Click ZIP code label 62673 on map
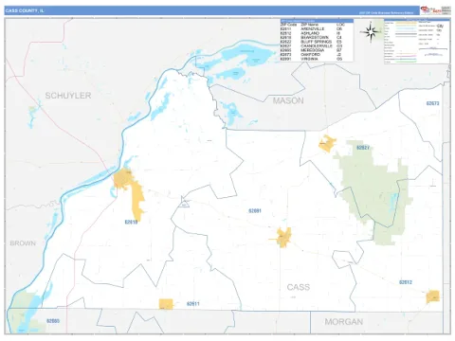 point(432,103)
